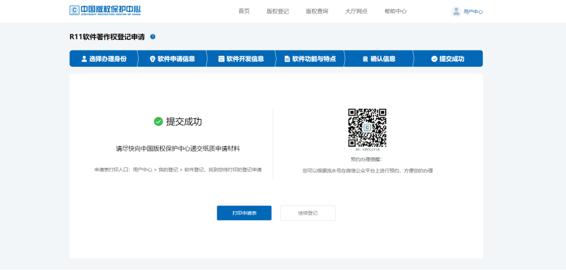The height and width of the screenshot is (270, 566).
Task: Click the 继续登记 button
Action: coord(308,213)
